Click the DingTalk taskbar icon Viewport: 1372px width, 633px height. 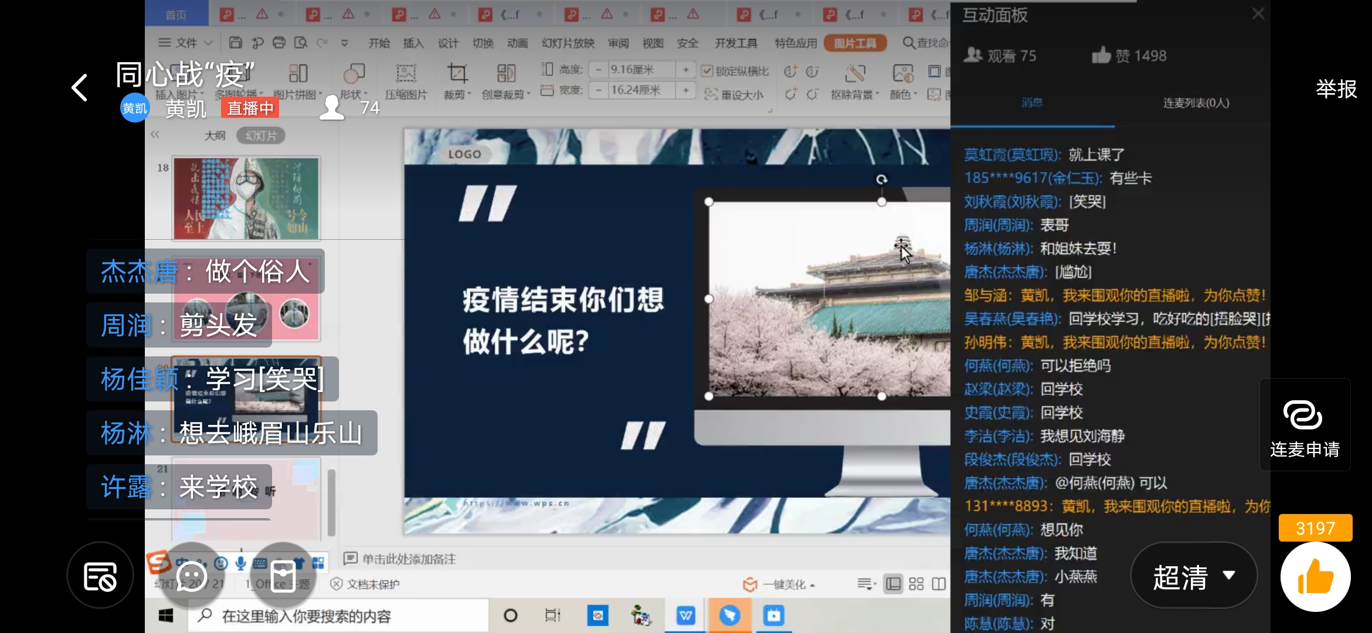pos(729,615)
